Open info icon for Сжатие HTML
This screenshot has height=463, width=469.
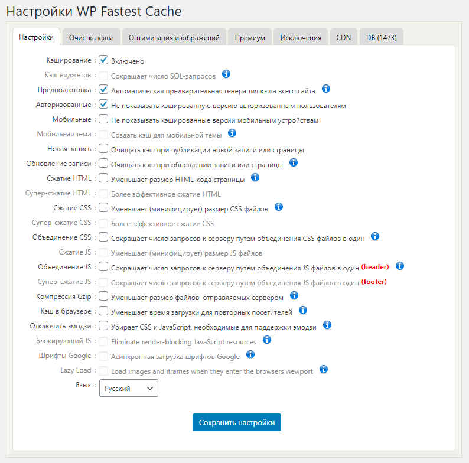coord(256,177)
